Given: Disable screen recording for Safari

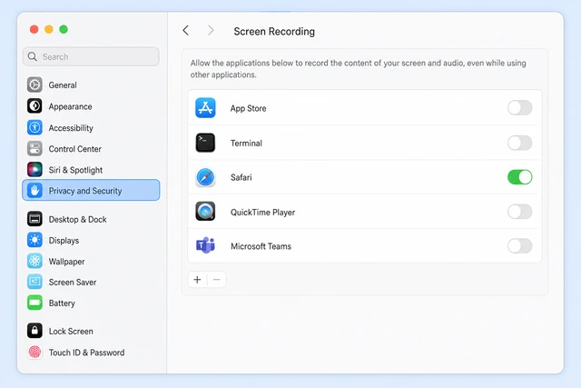Looking at the screenshot, I should click(520, 177).
